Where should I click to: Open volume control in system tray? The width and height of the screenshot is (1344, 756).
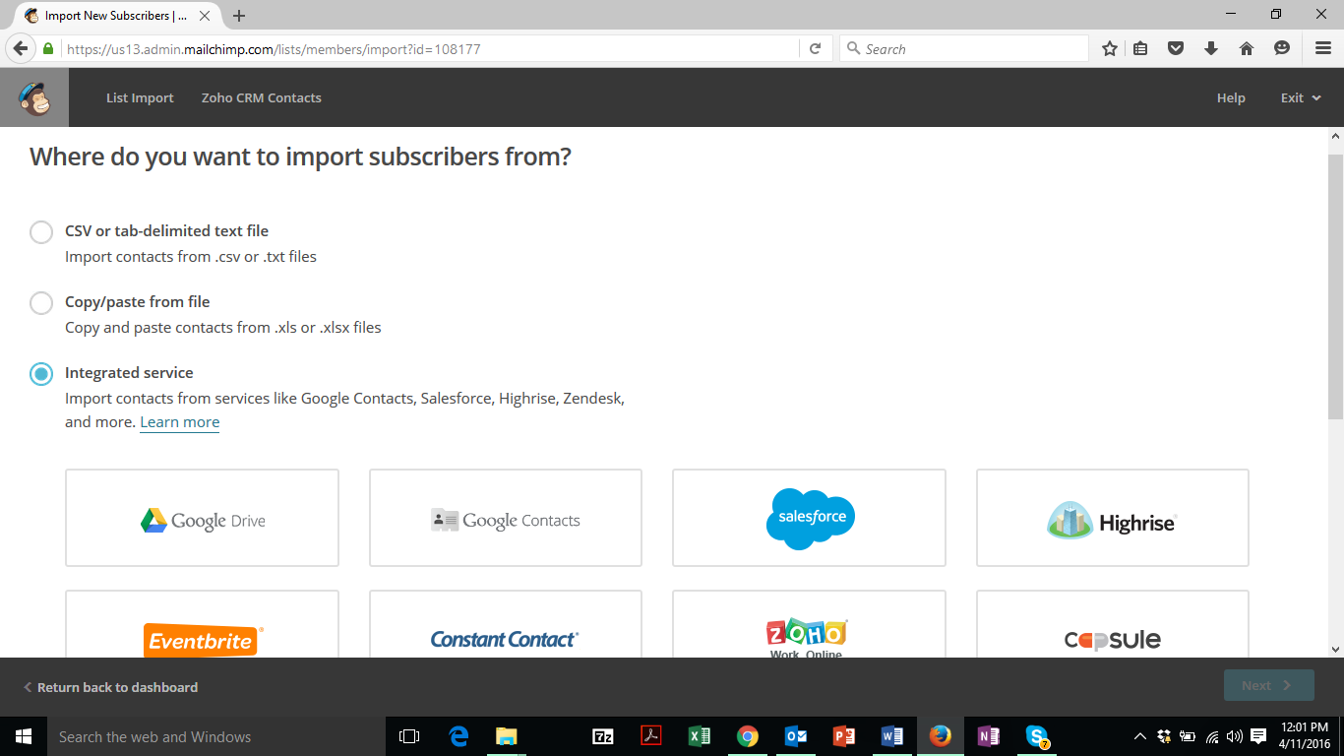[1235, 736]
